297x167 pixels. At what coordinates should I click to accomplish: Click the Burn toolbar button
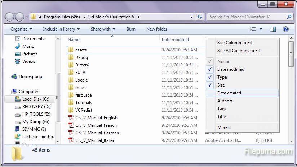coord(131,29)
